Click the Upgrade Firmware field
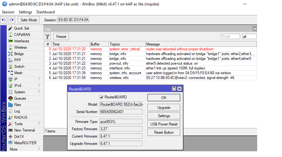Viewport: 282px width, 157px height. click(121, 144)
